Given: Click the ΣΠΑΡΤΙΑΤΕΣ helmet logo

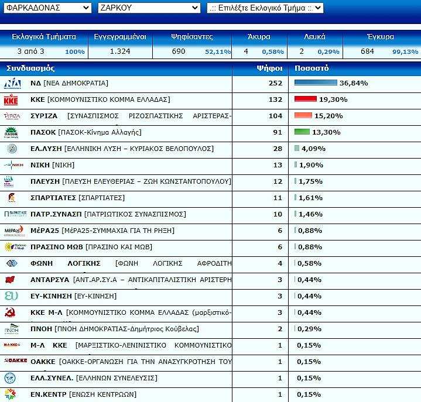Looking at the screenshot, I should pyautogui.click(x=11, y=198).
